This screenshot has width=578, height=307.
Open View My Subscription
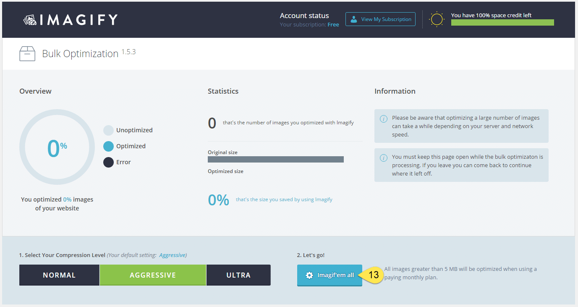coord(380,19)
